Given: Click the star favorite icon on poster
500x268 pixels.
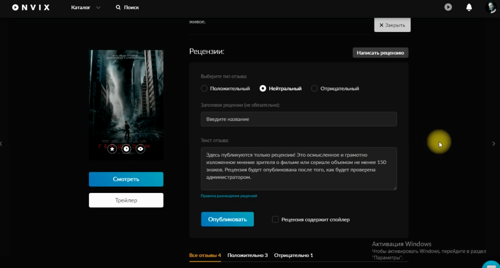Looking at the screenshot, I should click(x=112, y=149).
